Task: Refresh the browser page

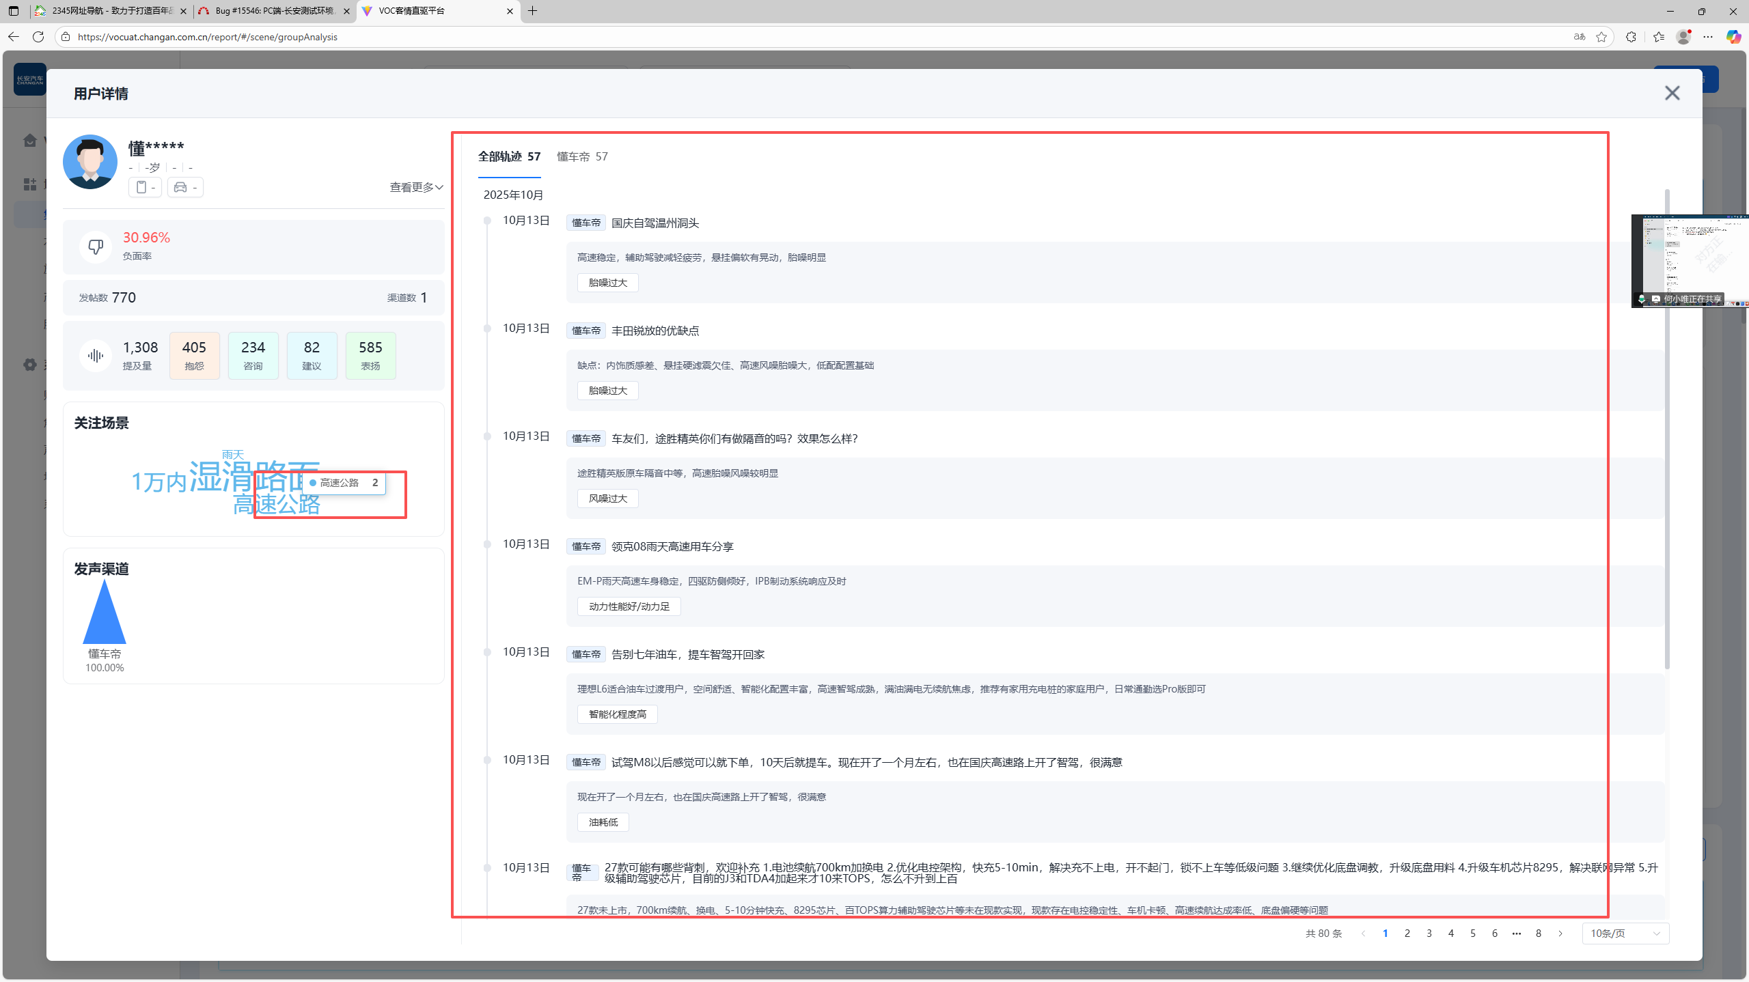Action: pyautogui.click(x=38, y=37)
